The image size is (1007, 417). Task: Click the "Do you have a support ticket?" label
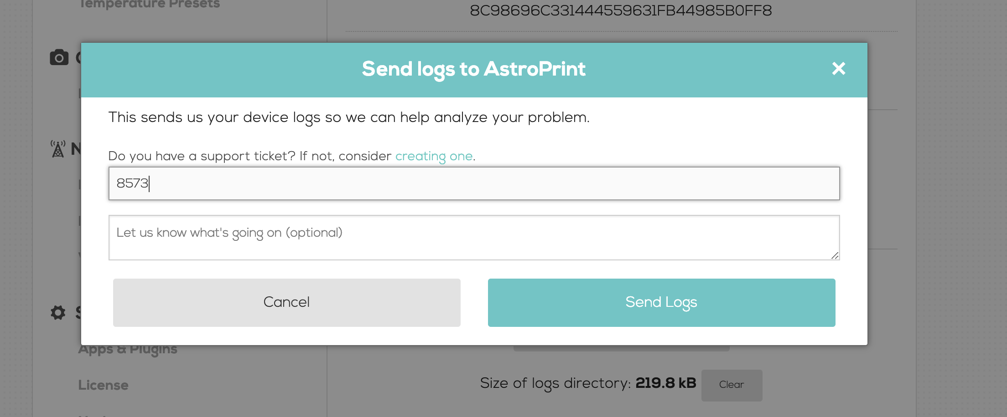coord(249,156)
